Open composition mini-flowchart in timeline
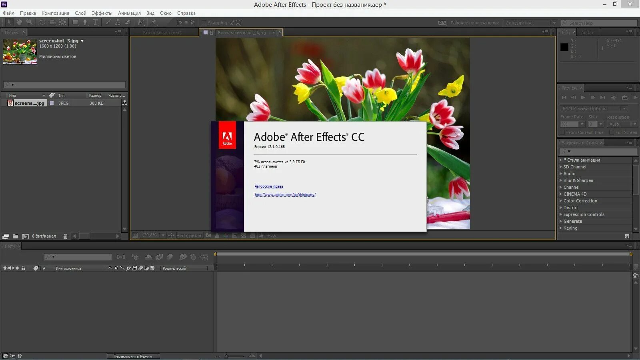This screenshot has height=360, width=640. (x=121, y=257)
